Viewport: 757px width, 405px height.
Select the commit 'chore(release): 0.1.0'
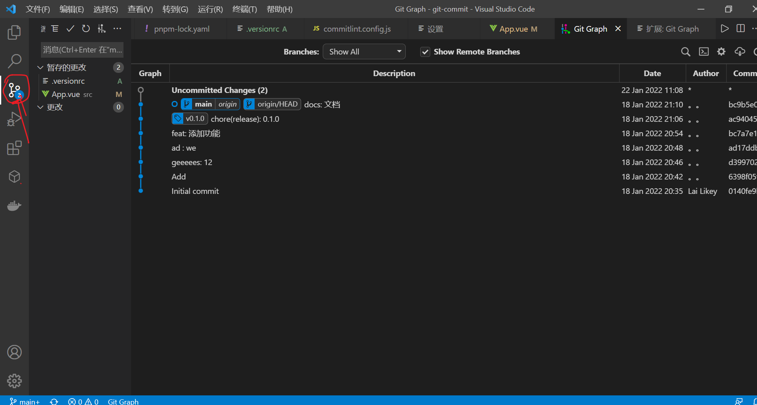tap(444, 119)
